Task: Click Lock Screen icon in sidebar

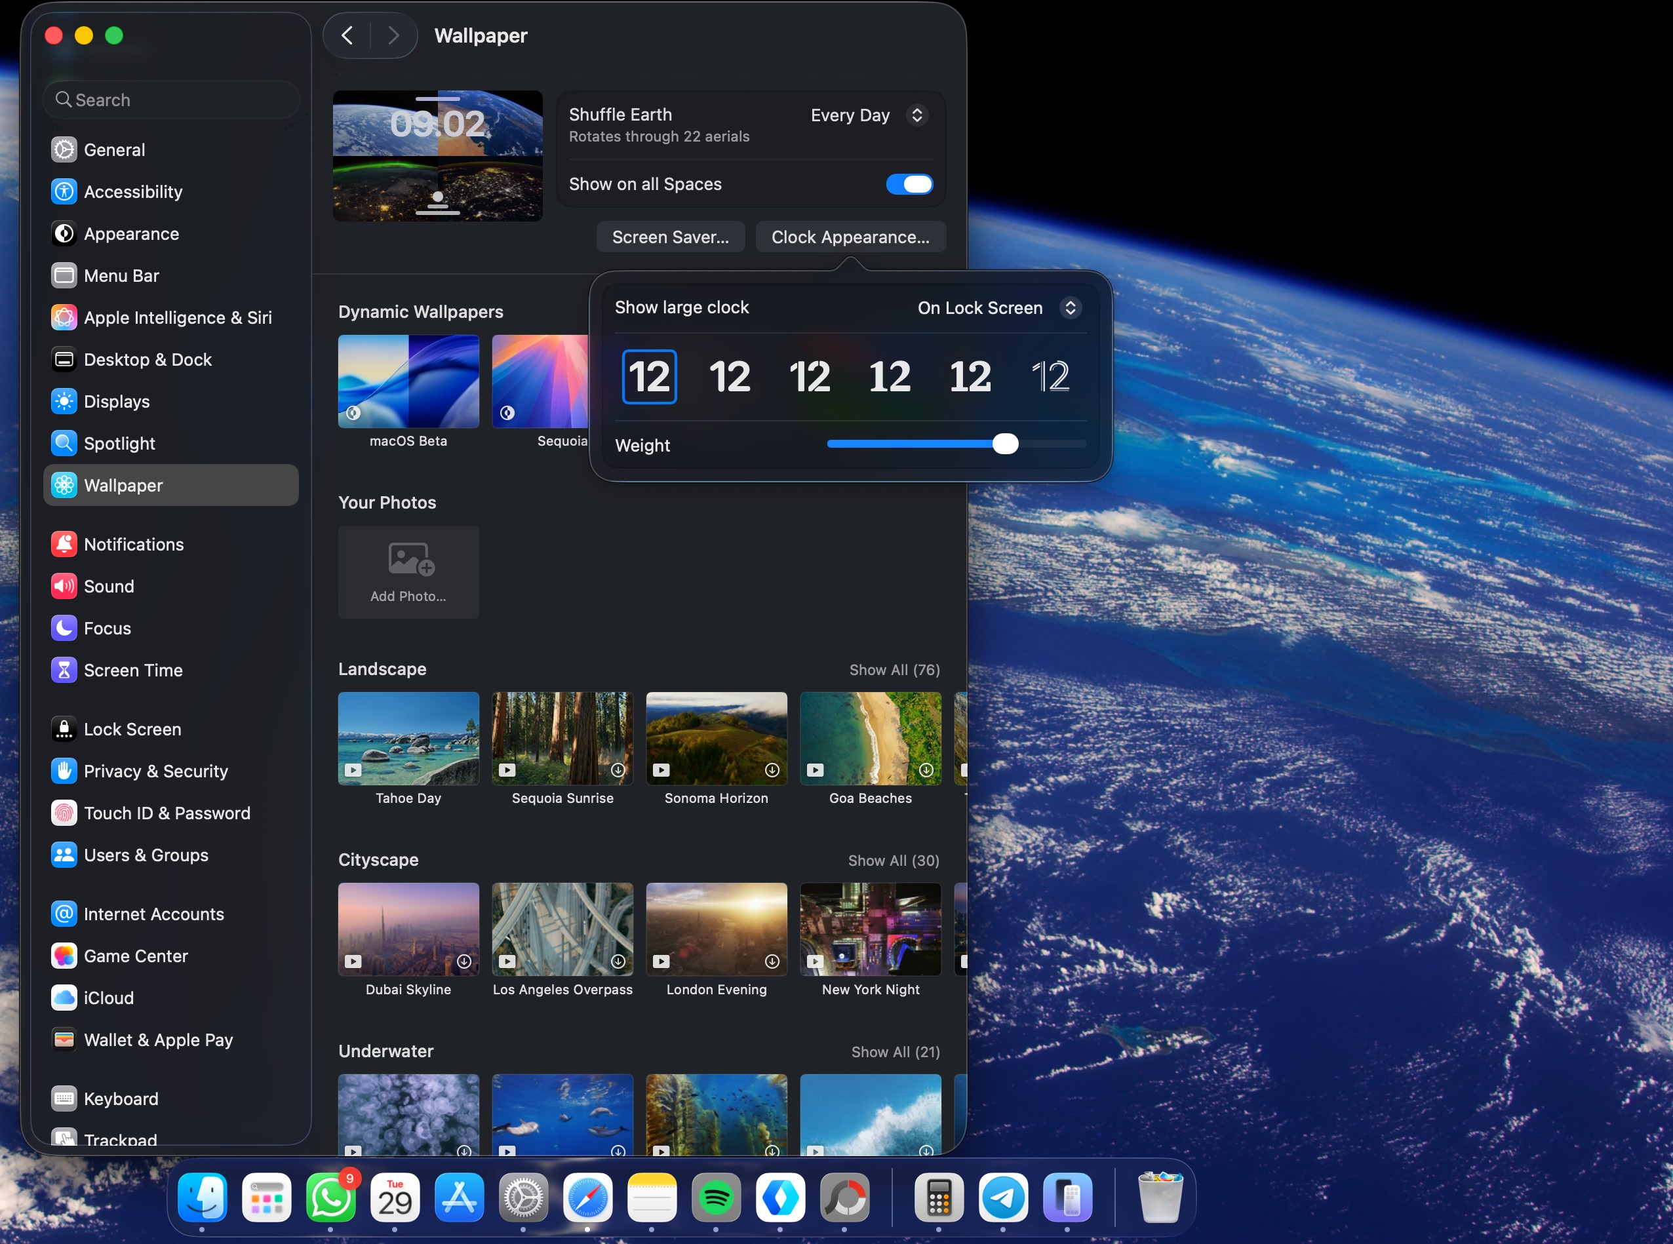Action: coord(64,729)
